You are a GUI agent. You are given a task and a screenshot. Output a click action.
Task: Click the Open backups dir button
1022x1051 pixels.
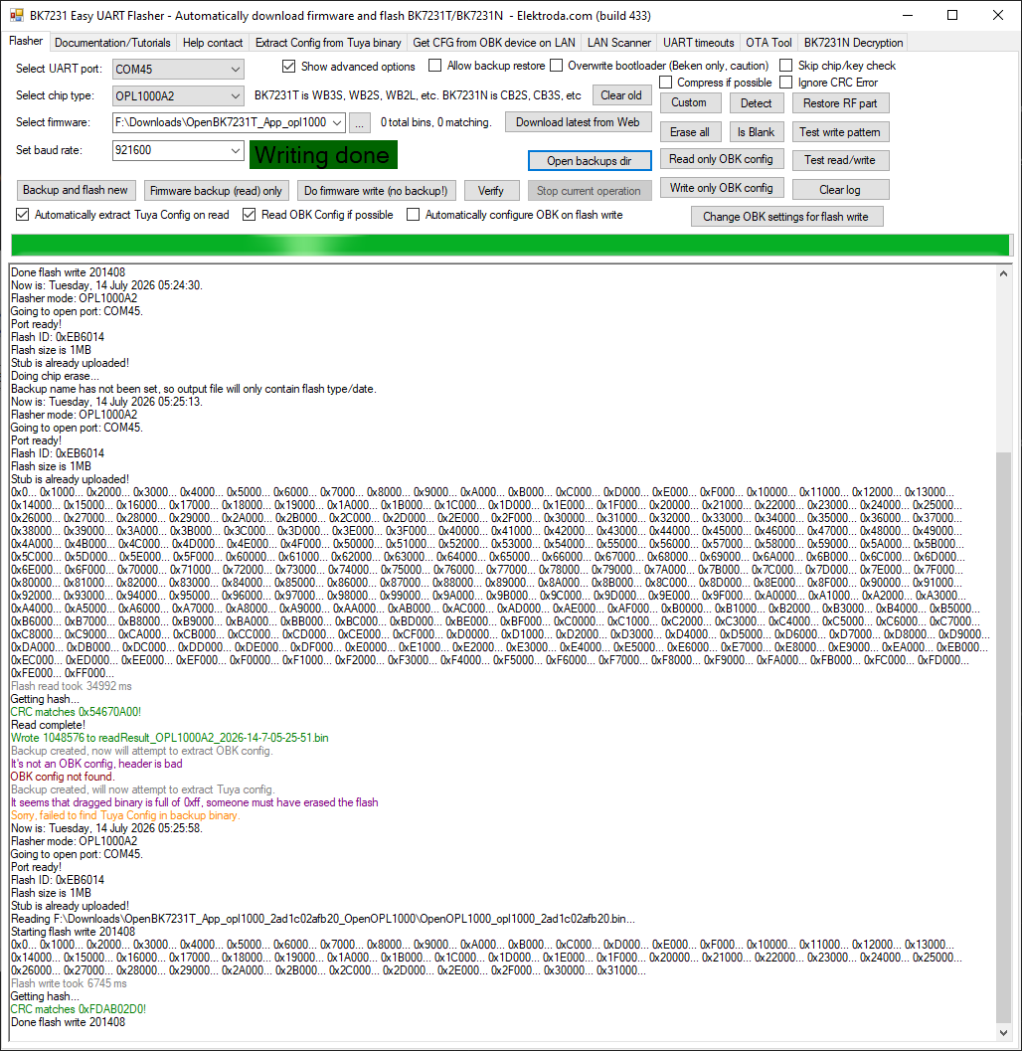[x=590, y=161]
